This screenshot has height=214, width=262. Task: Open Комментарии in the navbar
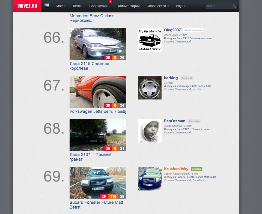click(129, 6)
